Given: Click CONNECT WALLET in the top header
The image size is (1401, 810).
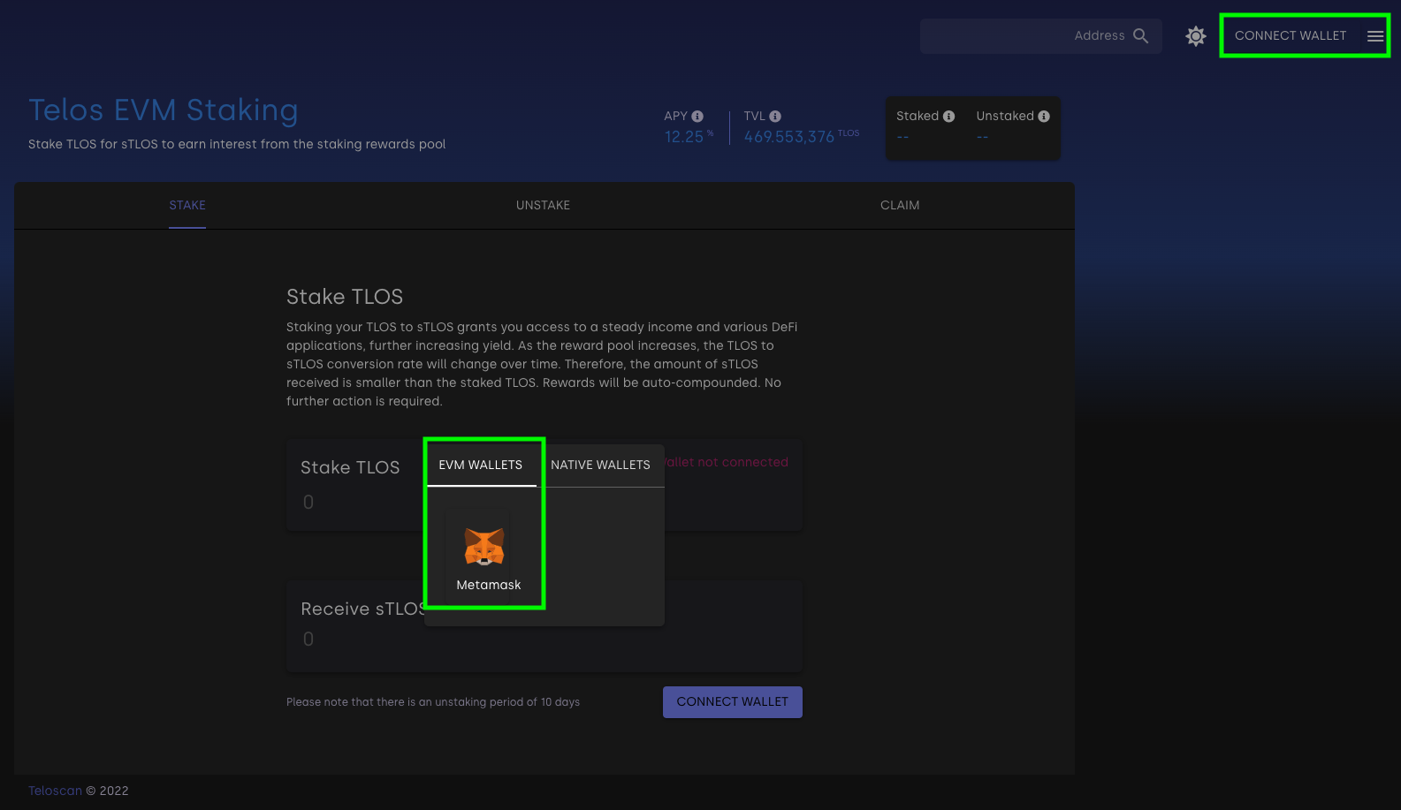Looking at the screenshot, I should point(1290,36).
